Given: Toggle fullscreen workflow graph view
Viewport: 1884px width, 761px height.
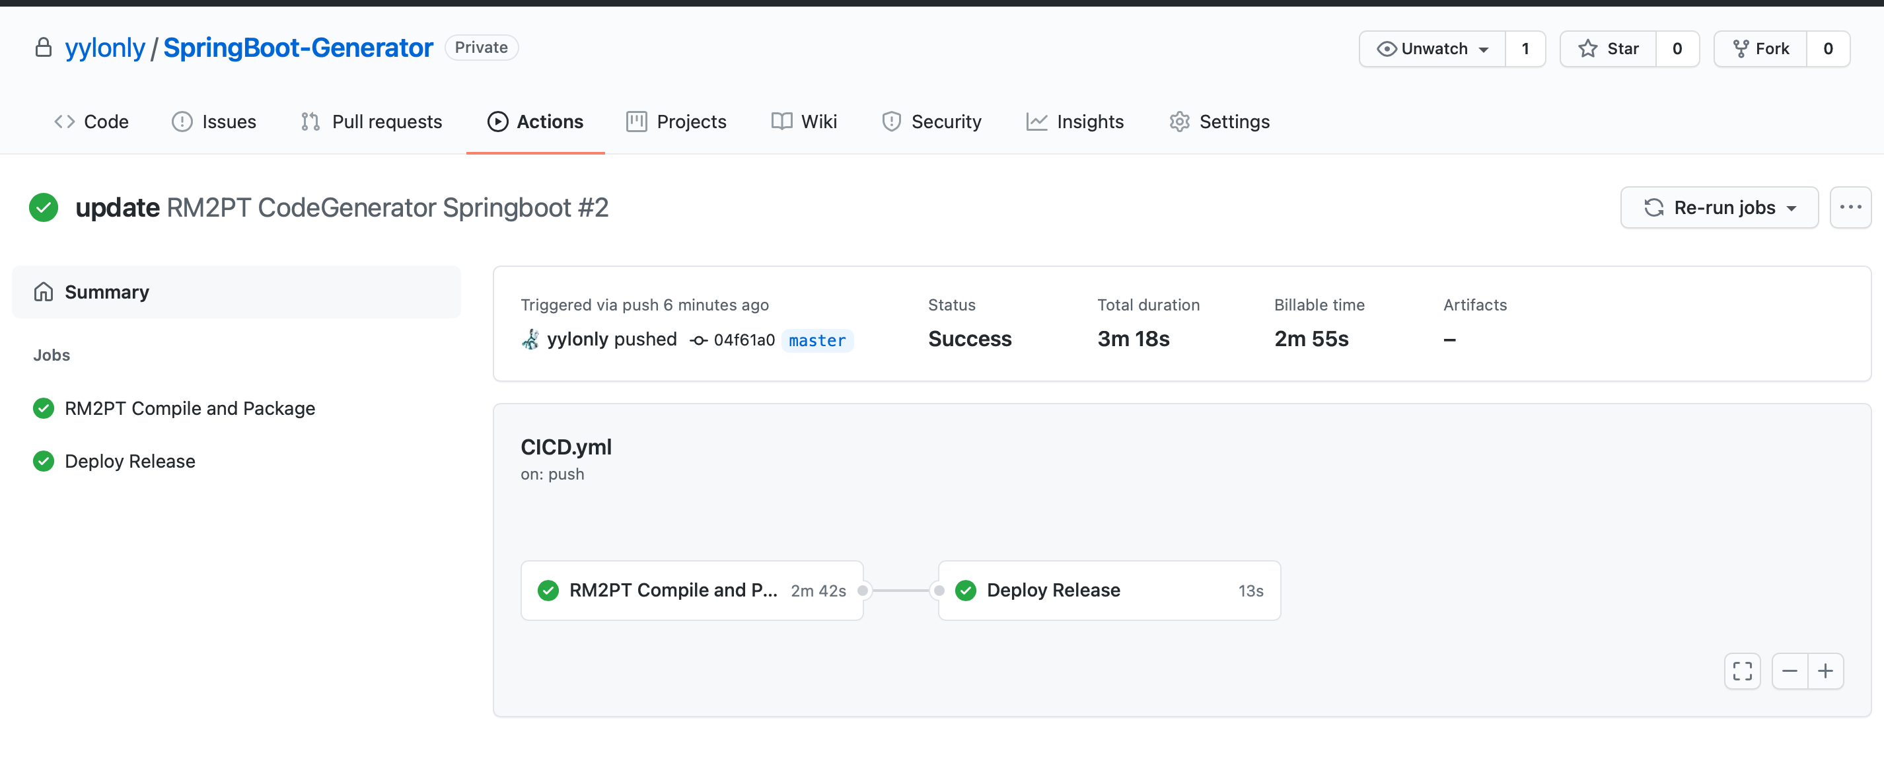Looking at the screenshot, I should pos(1742,671).
